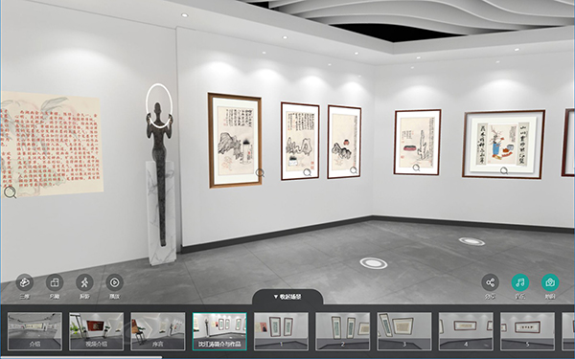Open the 3D view mode icon
The image size is (575, 359).
(25, 282)
